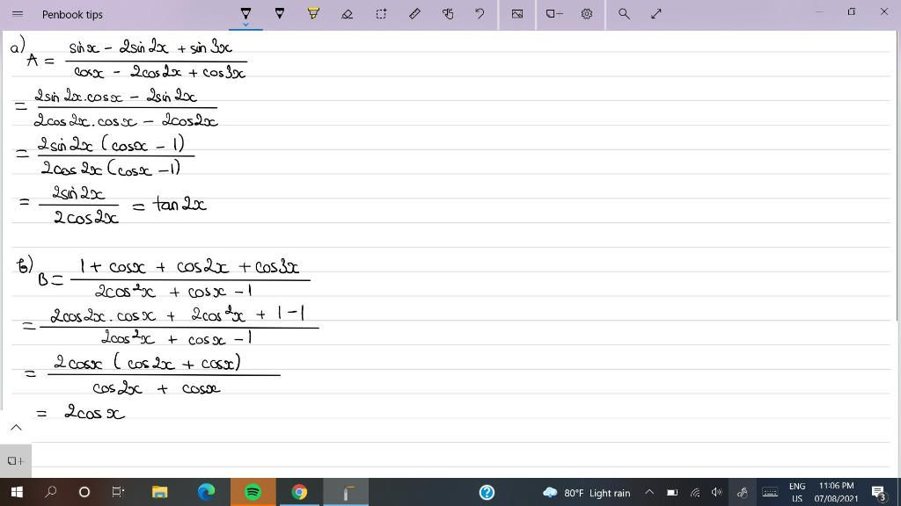Image resolution: width=901 pixels, height=506 pixels.
Task: Restore down the Penbook window
Action: 852,12
